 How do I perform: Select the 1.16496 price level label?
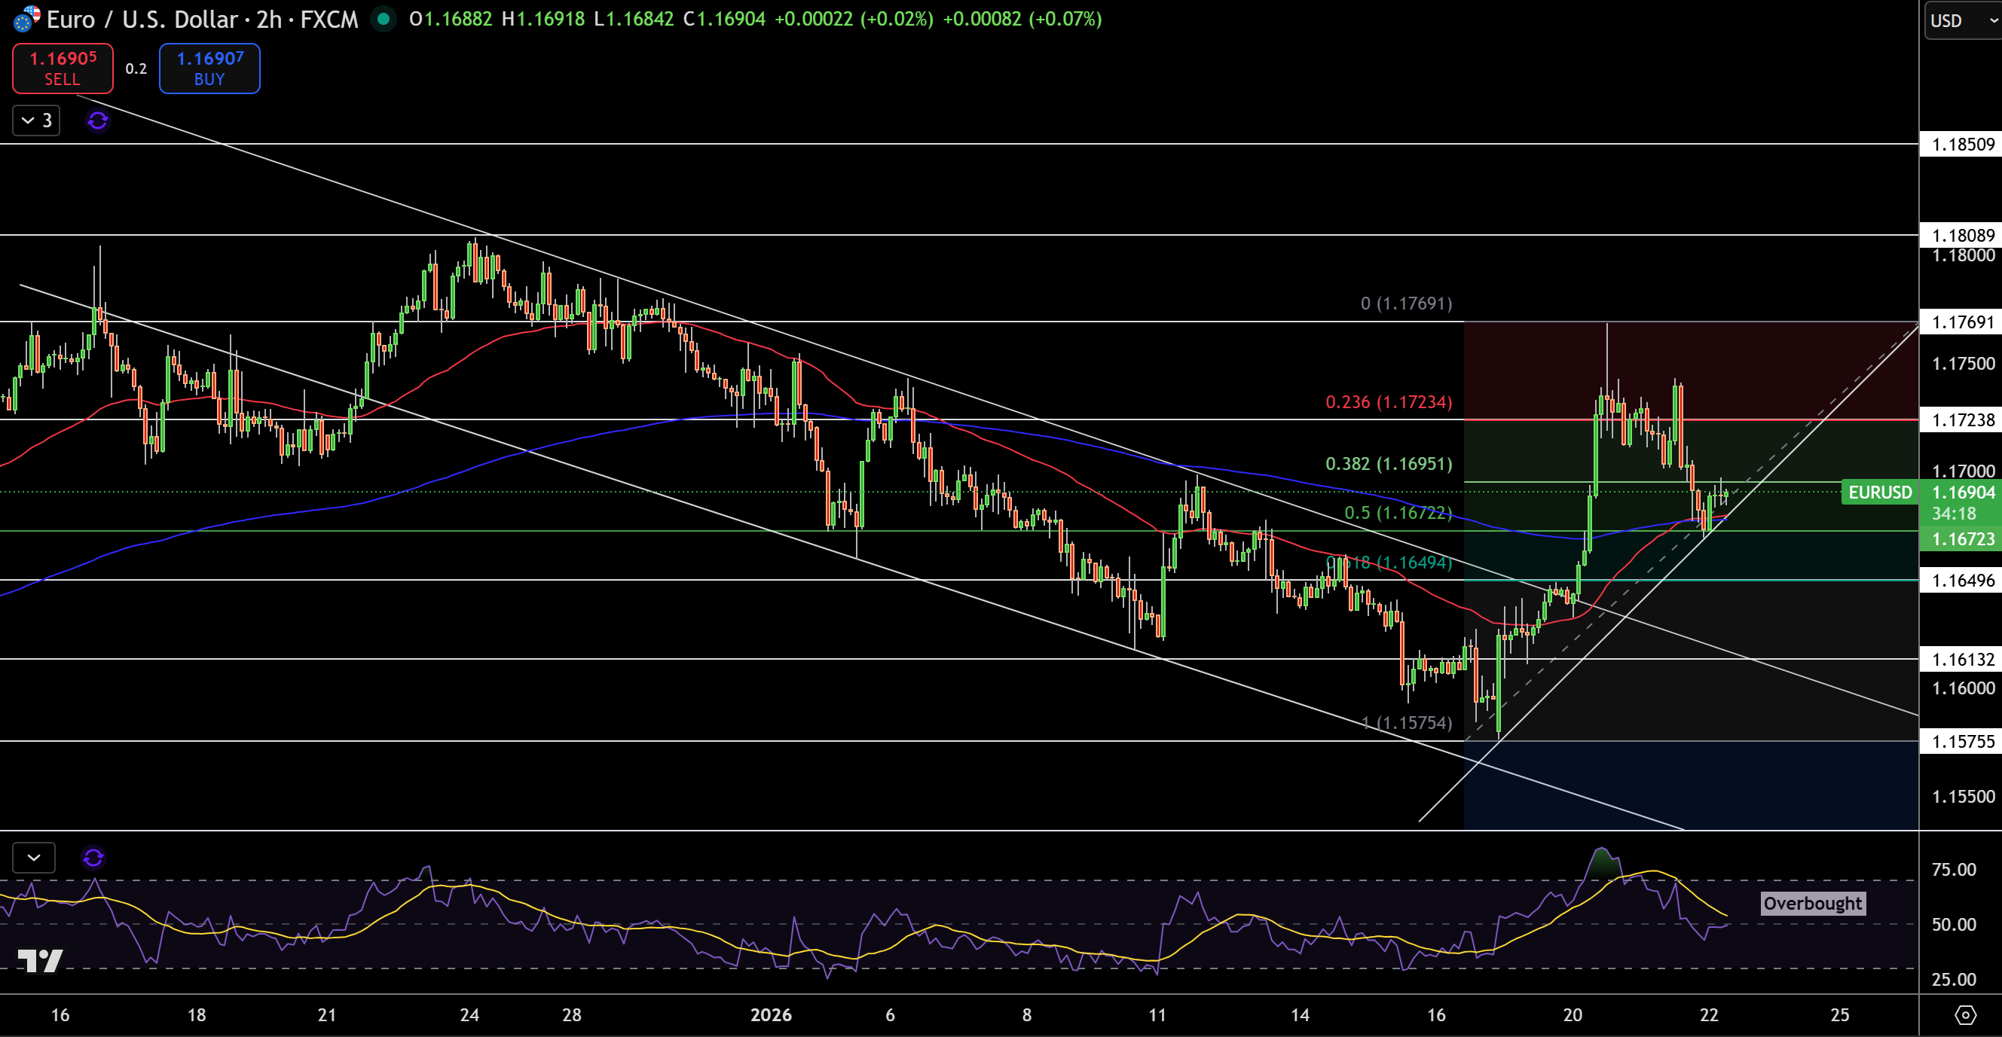pyautogui.click(x=1961, y=581)
